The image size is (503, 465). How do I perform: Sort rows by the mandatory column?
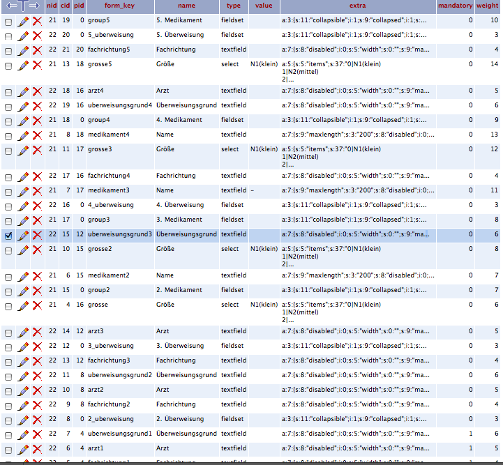(x=455, y=6)
